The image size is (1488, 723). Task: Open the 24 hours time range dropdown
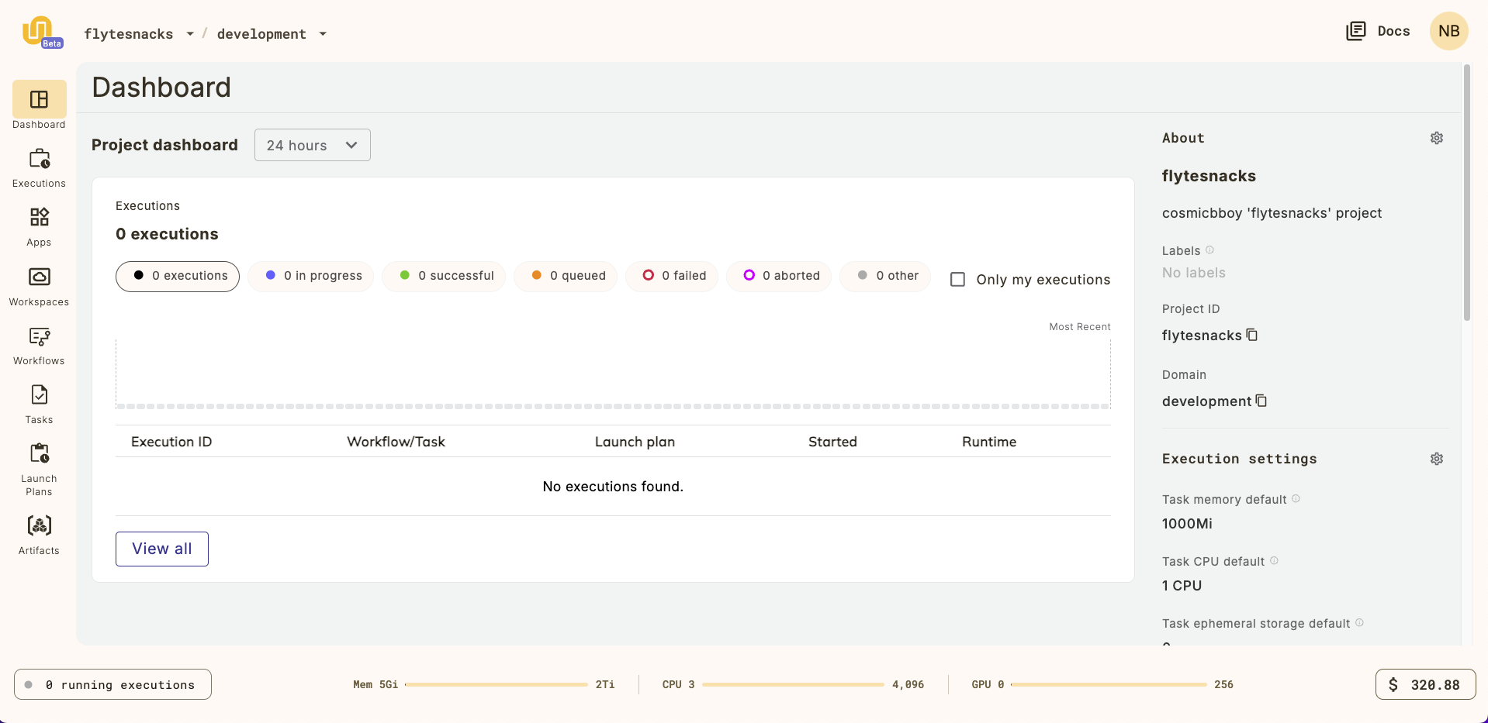(x=313, y=145)
